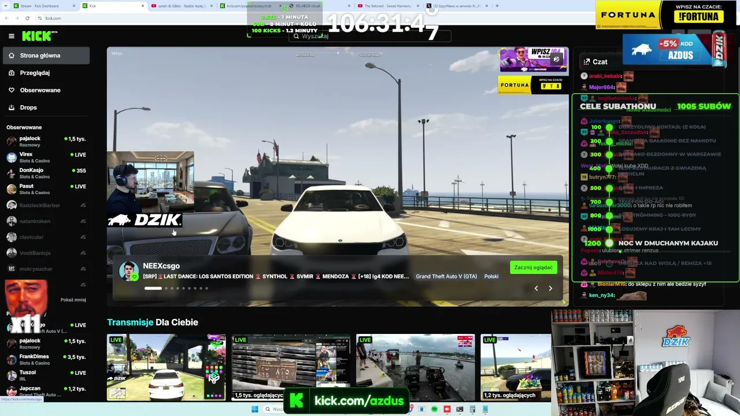Open the boat harbor stream thumbnail
Viewport: 740px width, 416px height.
(x=416, y=367)
